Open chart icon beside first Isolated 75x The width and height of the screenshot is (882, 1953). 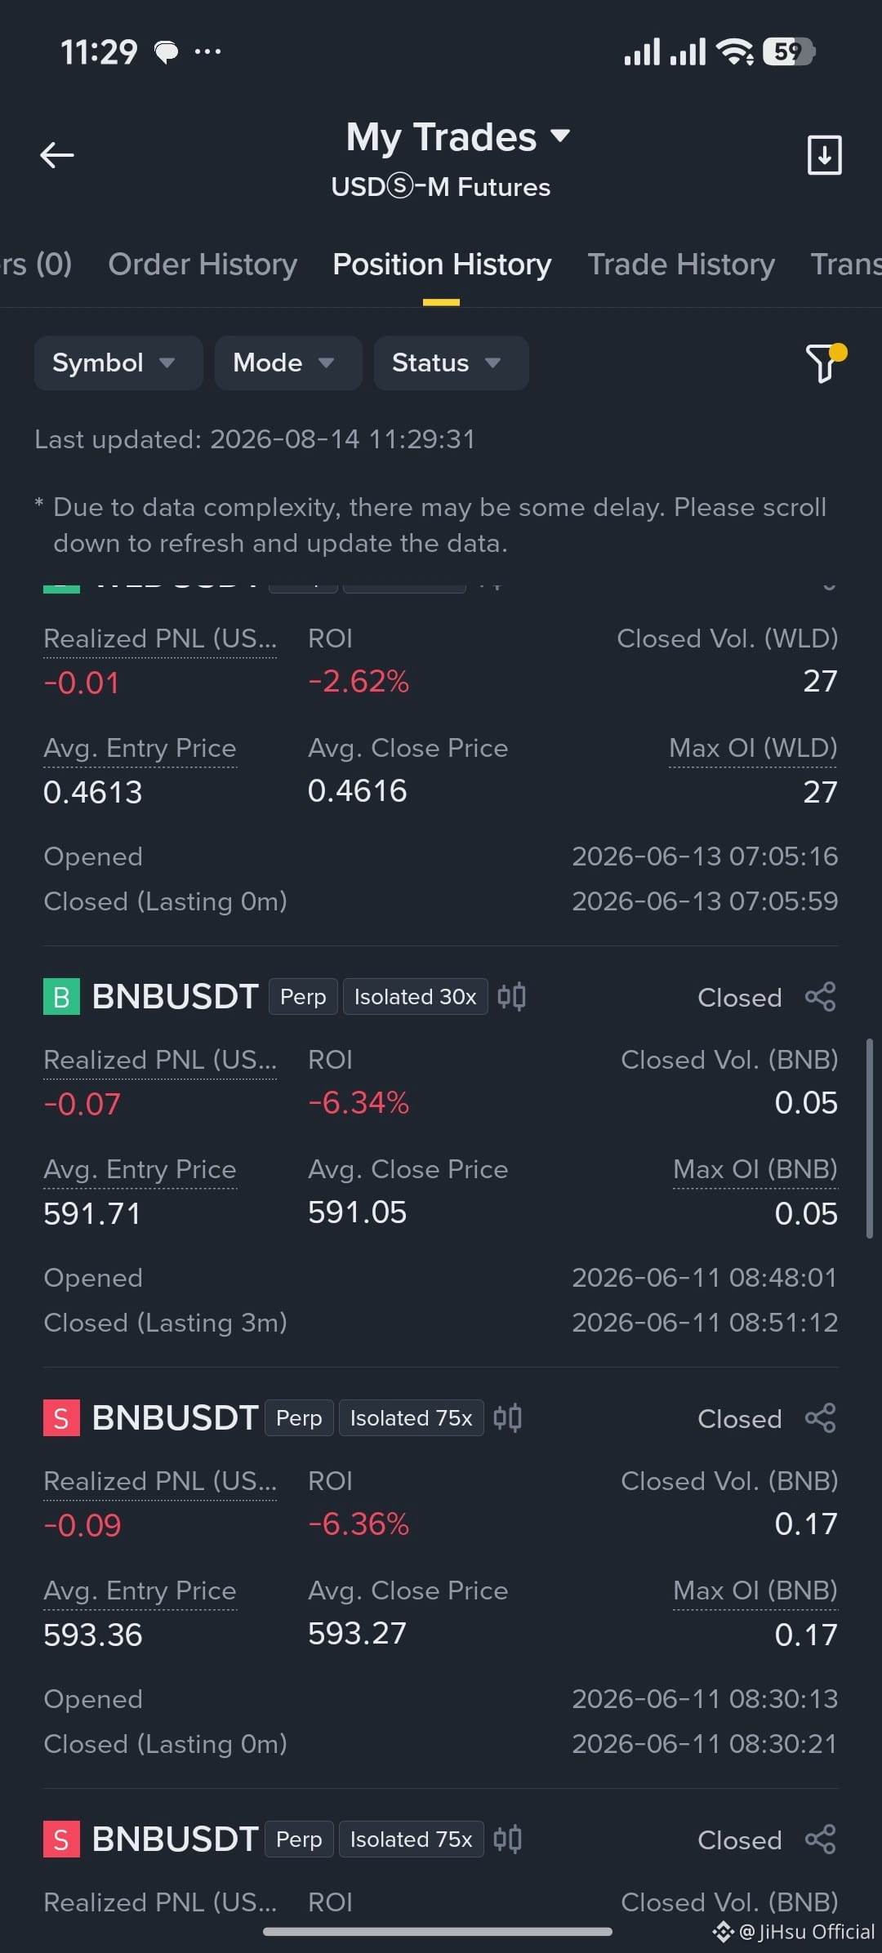[x=508, y=1418]
